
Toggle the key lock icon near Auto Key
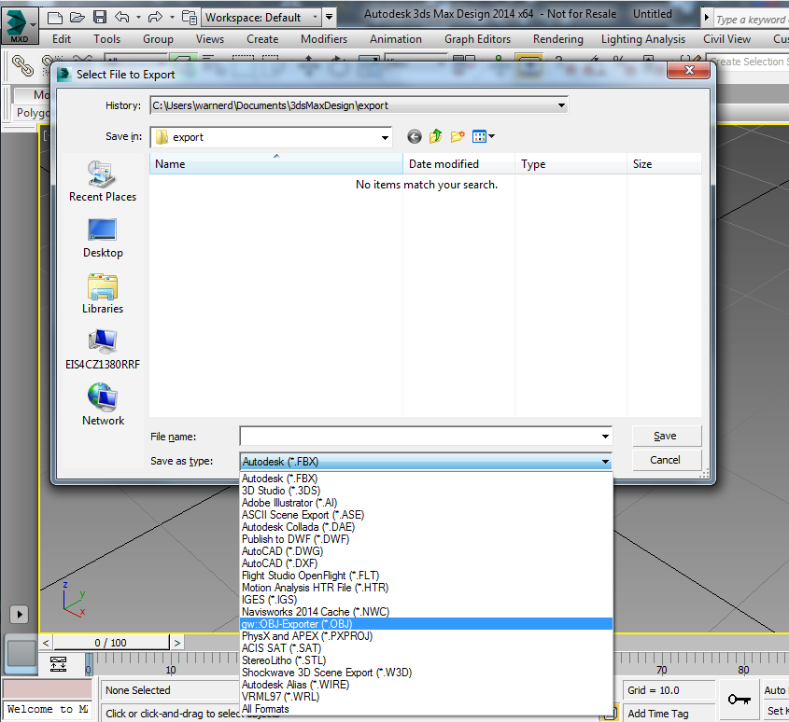coord(739,699)
